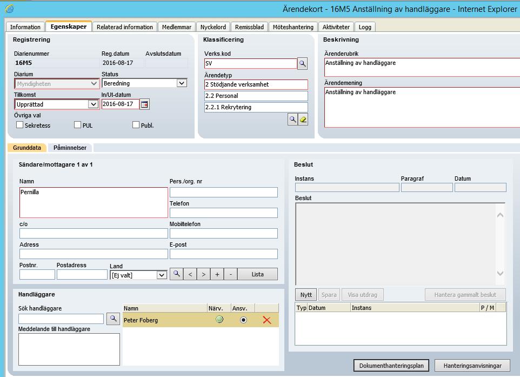This screenshot has width=520, height=377.
Task: Search handläggare with the magnifier icon
Action: 113,319
